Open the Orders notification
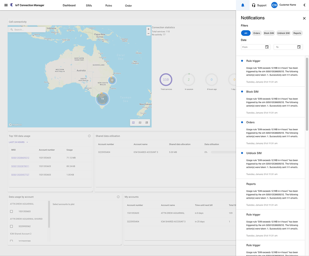Screen dimensions: 309x256 click(271, 133)
